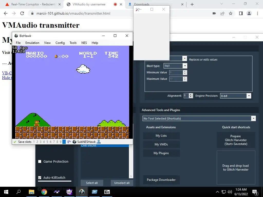Select save slot 3 in BizHawk
Image resolution: width=263 pixels, height=197 pixels.
tap(41, 142)
